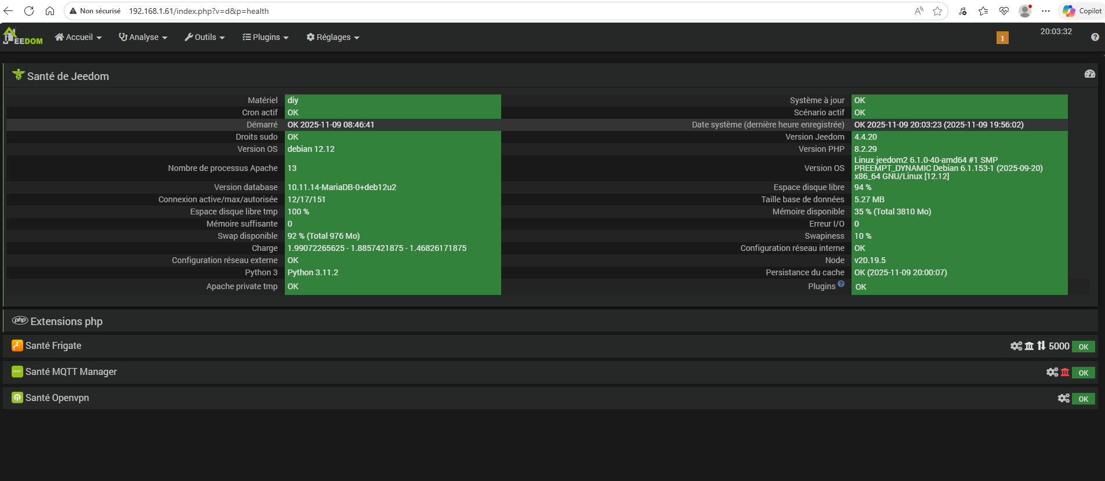
Task: Click the Connexion value '12/17/151'
Action: 306,199
